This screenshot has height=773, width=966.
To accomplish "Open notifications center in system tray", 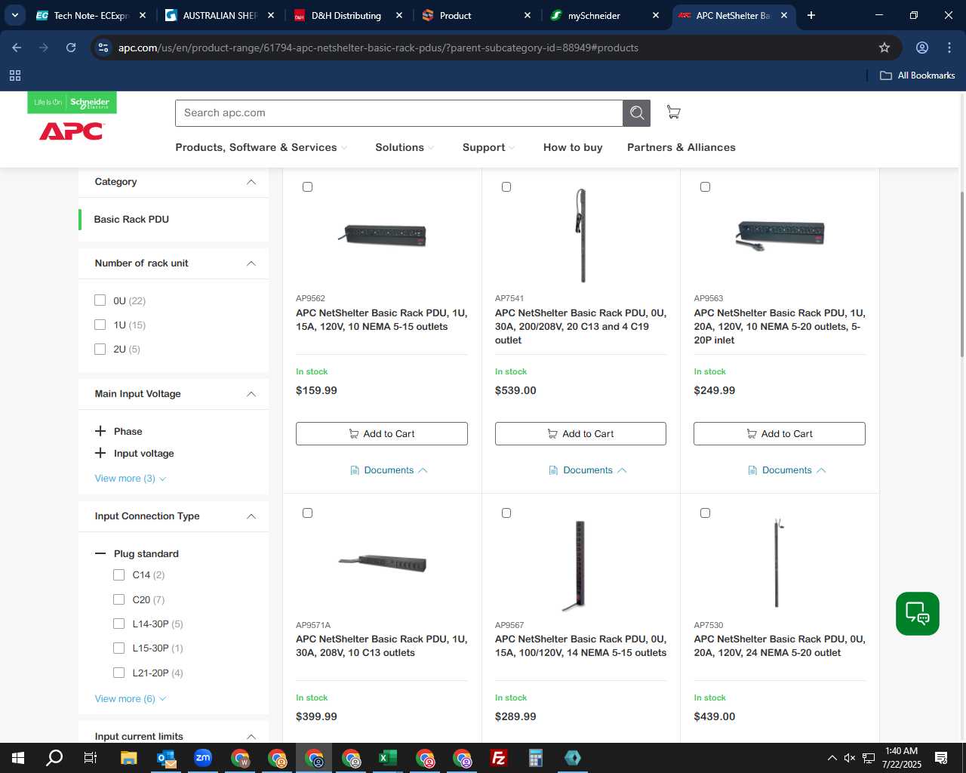I will coord(941,758).
